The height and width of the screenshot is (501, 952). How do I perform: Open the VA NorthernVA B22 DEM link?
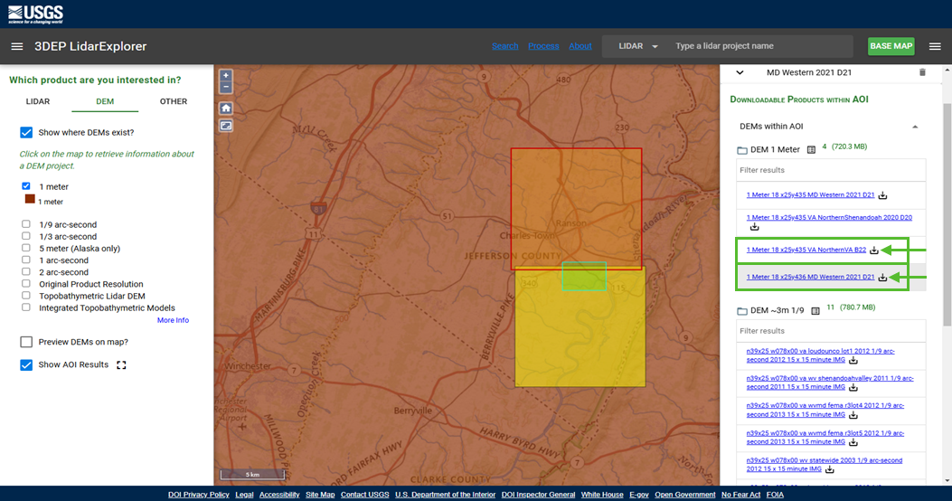[806, 250]
